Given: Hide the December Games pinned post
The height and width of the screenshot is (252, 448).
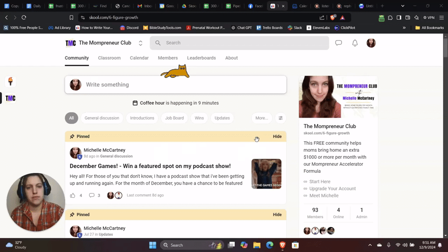Looking at the screenshot, I should pos(277,136).
